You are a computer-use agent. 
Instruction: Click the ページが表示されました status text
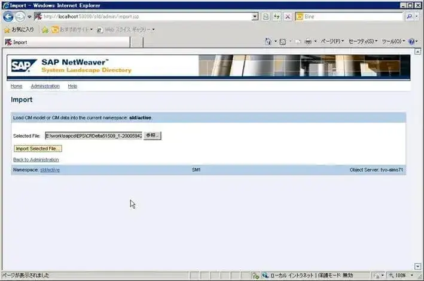pyautogui.click(x=26, y=276)
